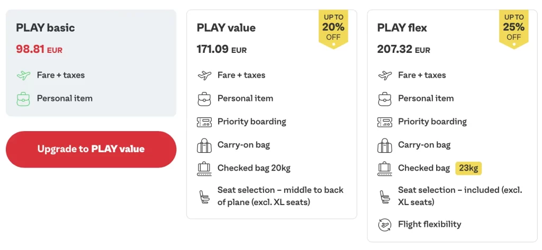Click the checked bag icon in PLAY flex
542x250 pixels.
[385, 168]
